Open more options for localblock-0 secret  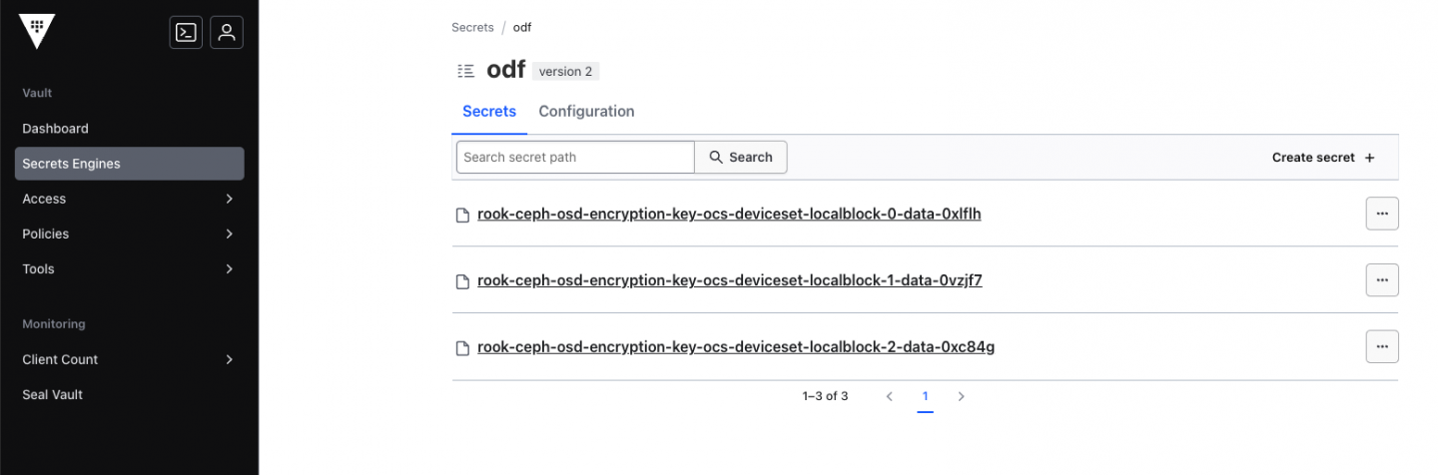tap(1381, 214)
